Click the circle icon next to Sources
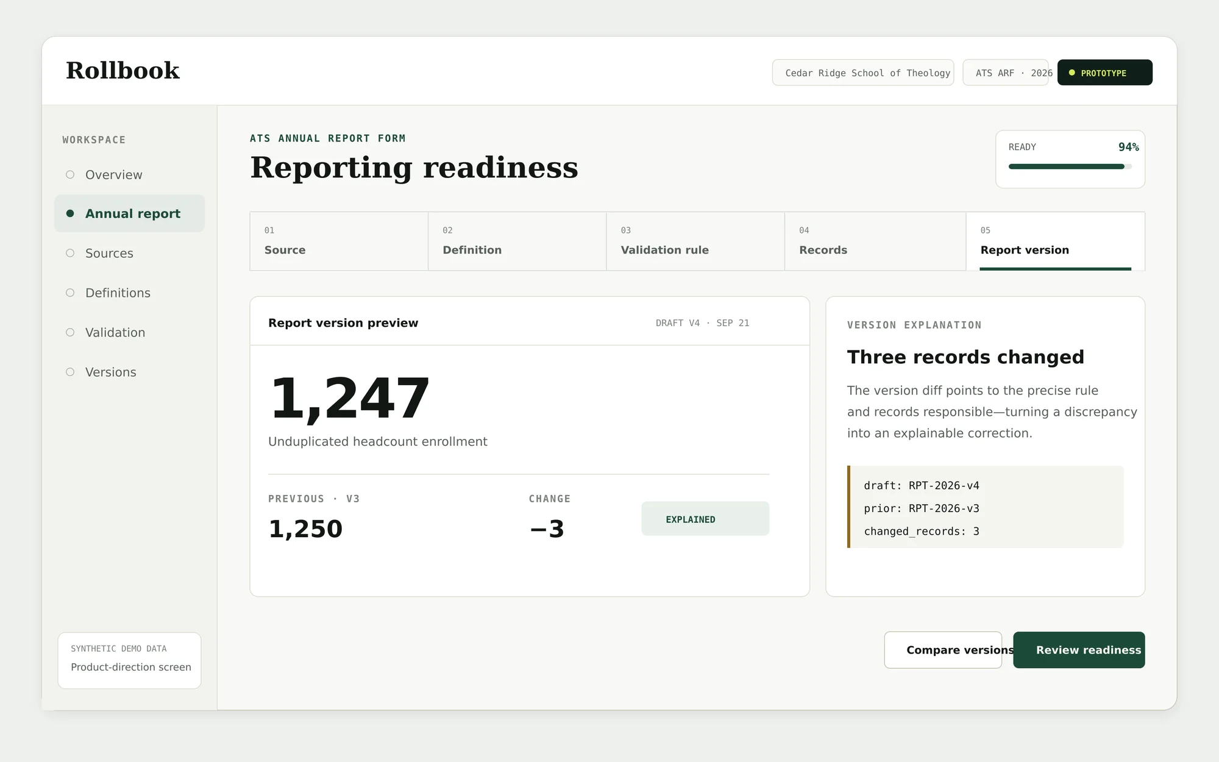This screenshot has width=1219, height=762. tap(70, 253)
